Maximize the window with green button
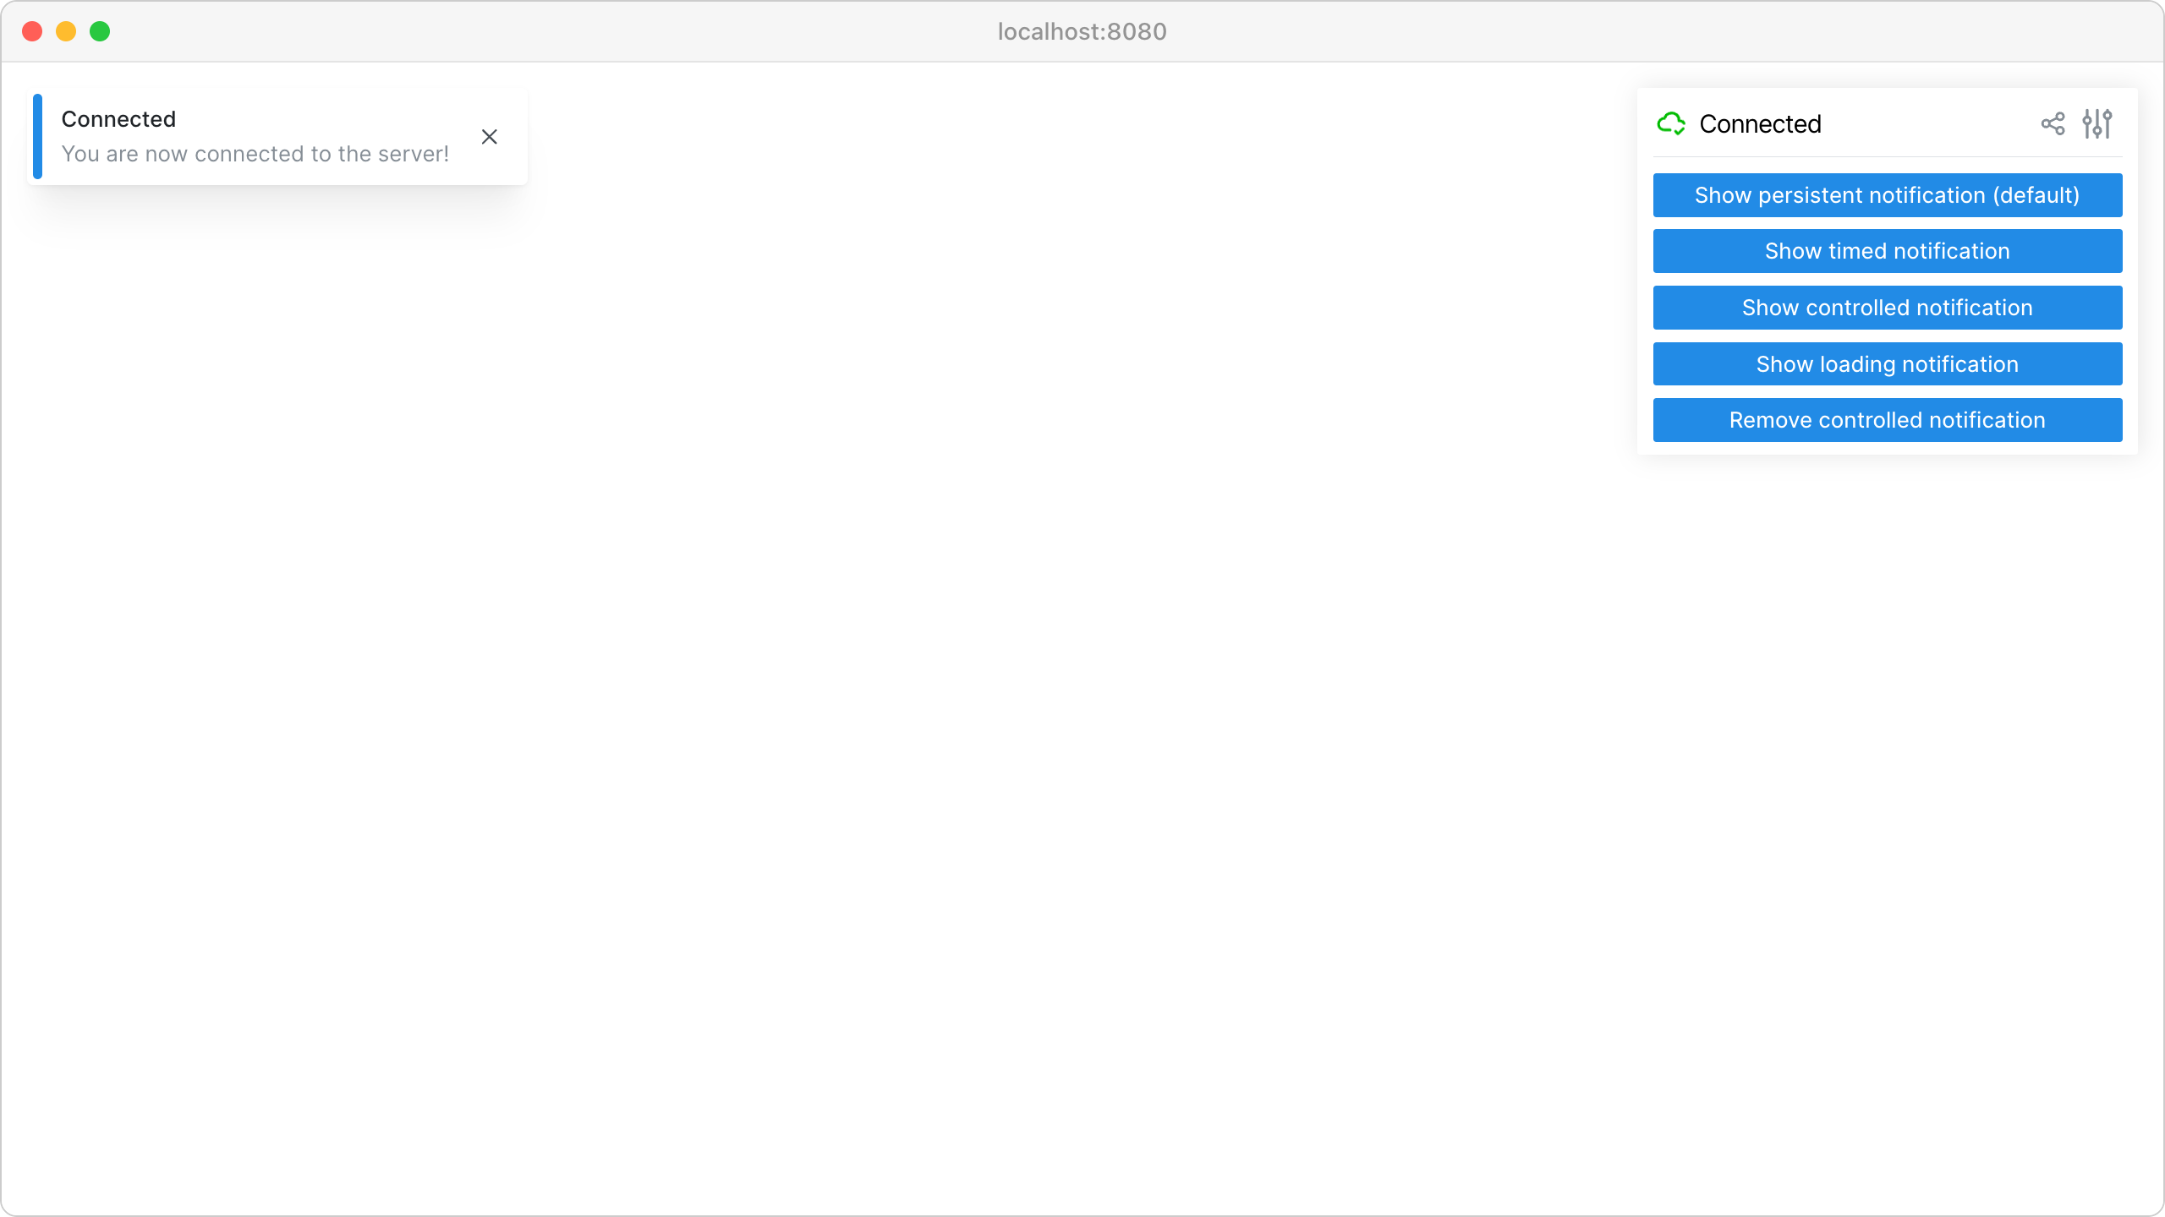This screenshot has width=2165, height=1217. [x=100, y=31]
